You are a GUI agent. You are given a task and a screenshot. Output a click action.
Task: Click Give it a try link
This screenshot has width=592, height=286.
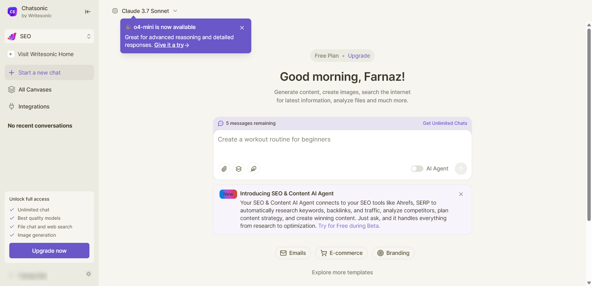click(171, 45)
